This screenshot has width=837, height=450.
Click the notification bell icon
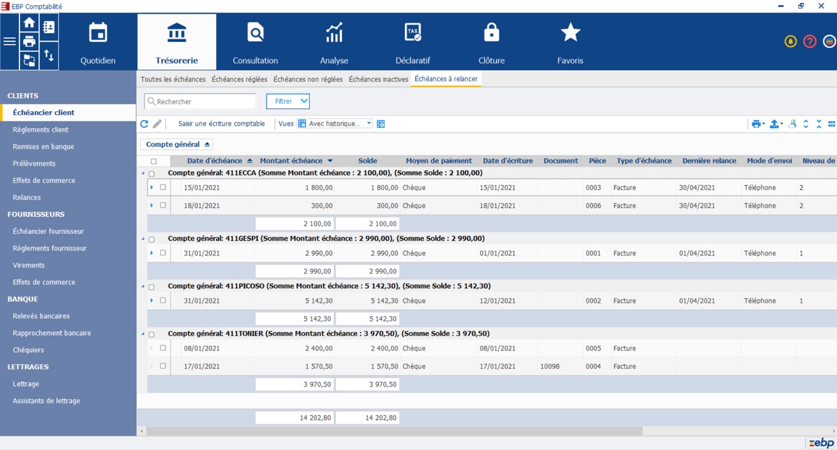(x=790, y=42)
